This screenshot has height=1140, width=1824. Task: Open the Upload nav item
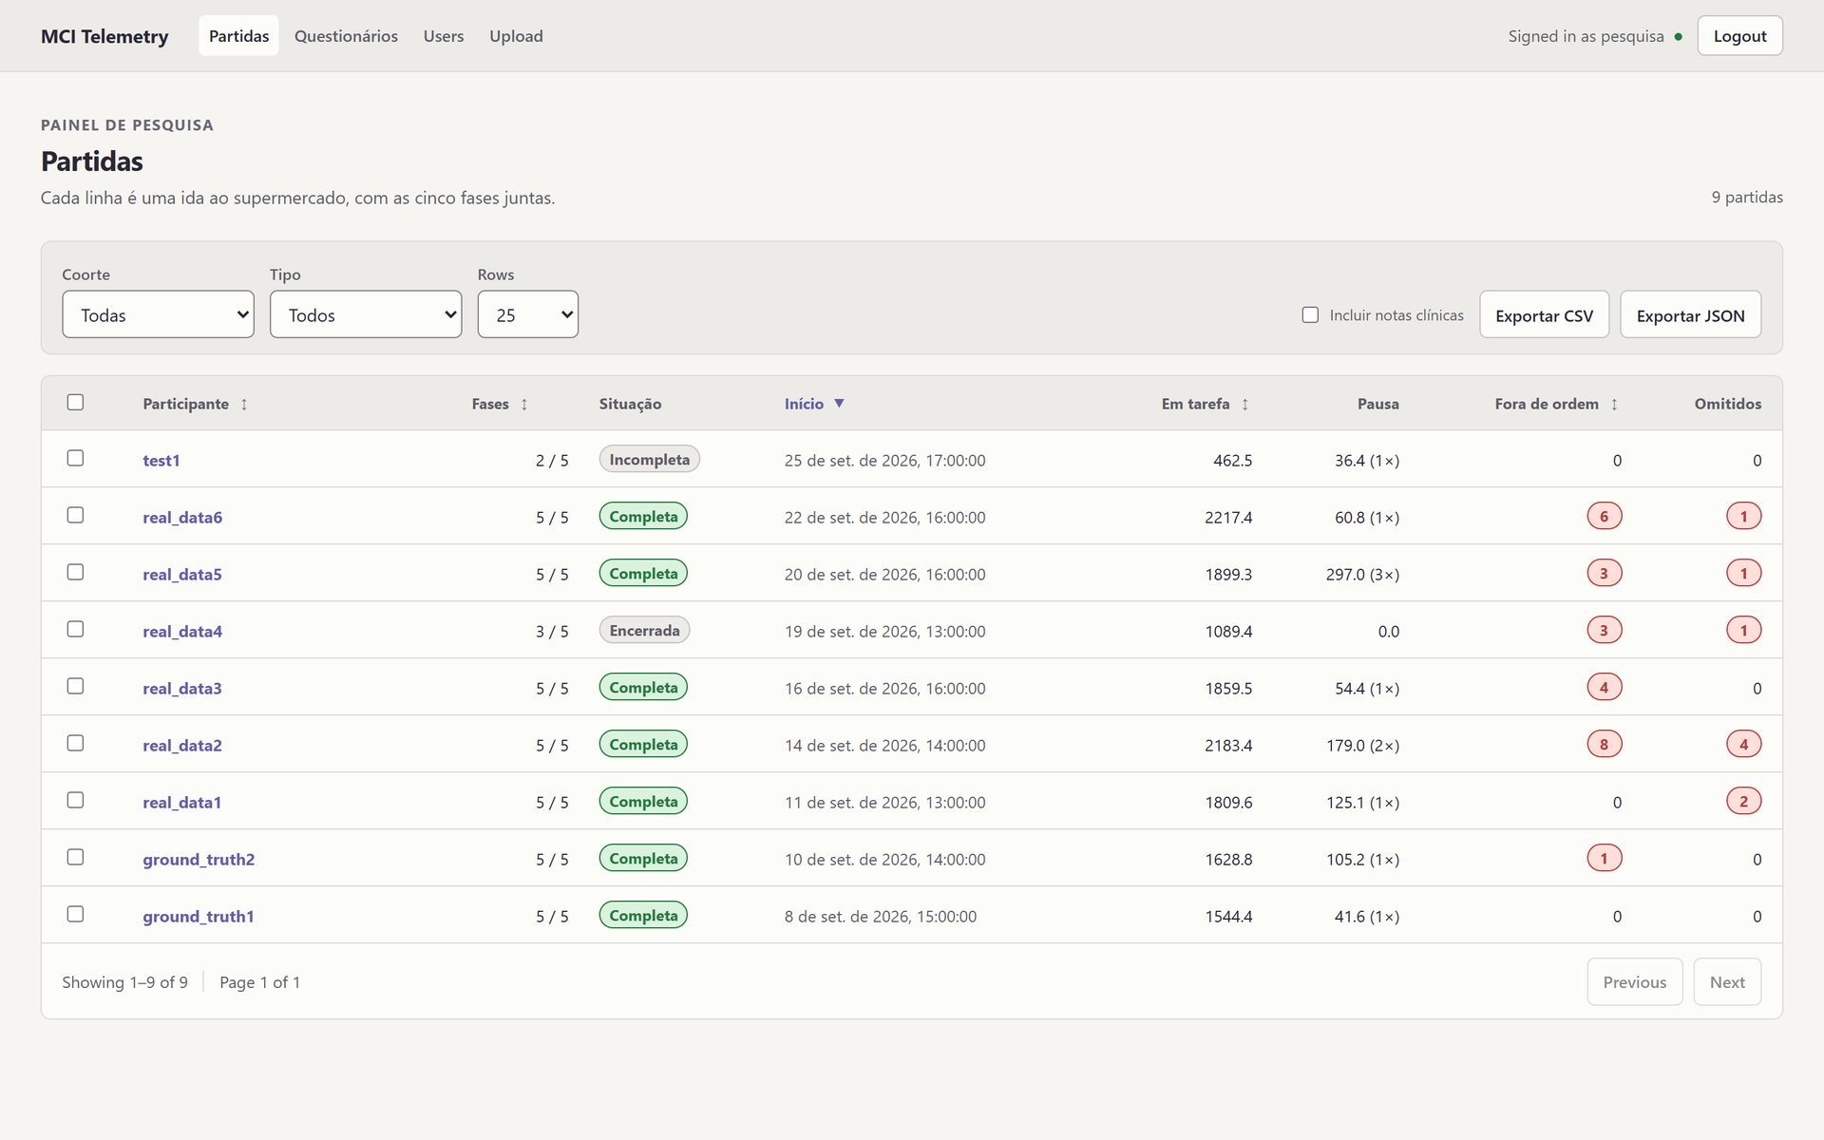coord(516,36)
